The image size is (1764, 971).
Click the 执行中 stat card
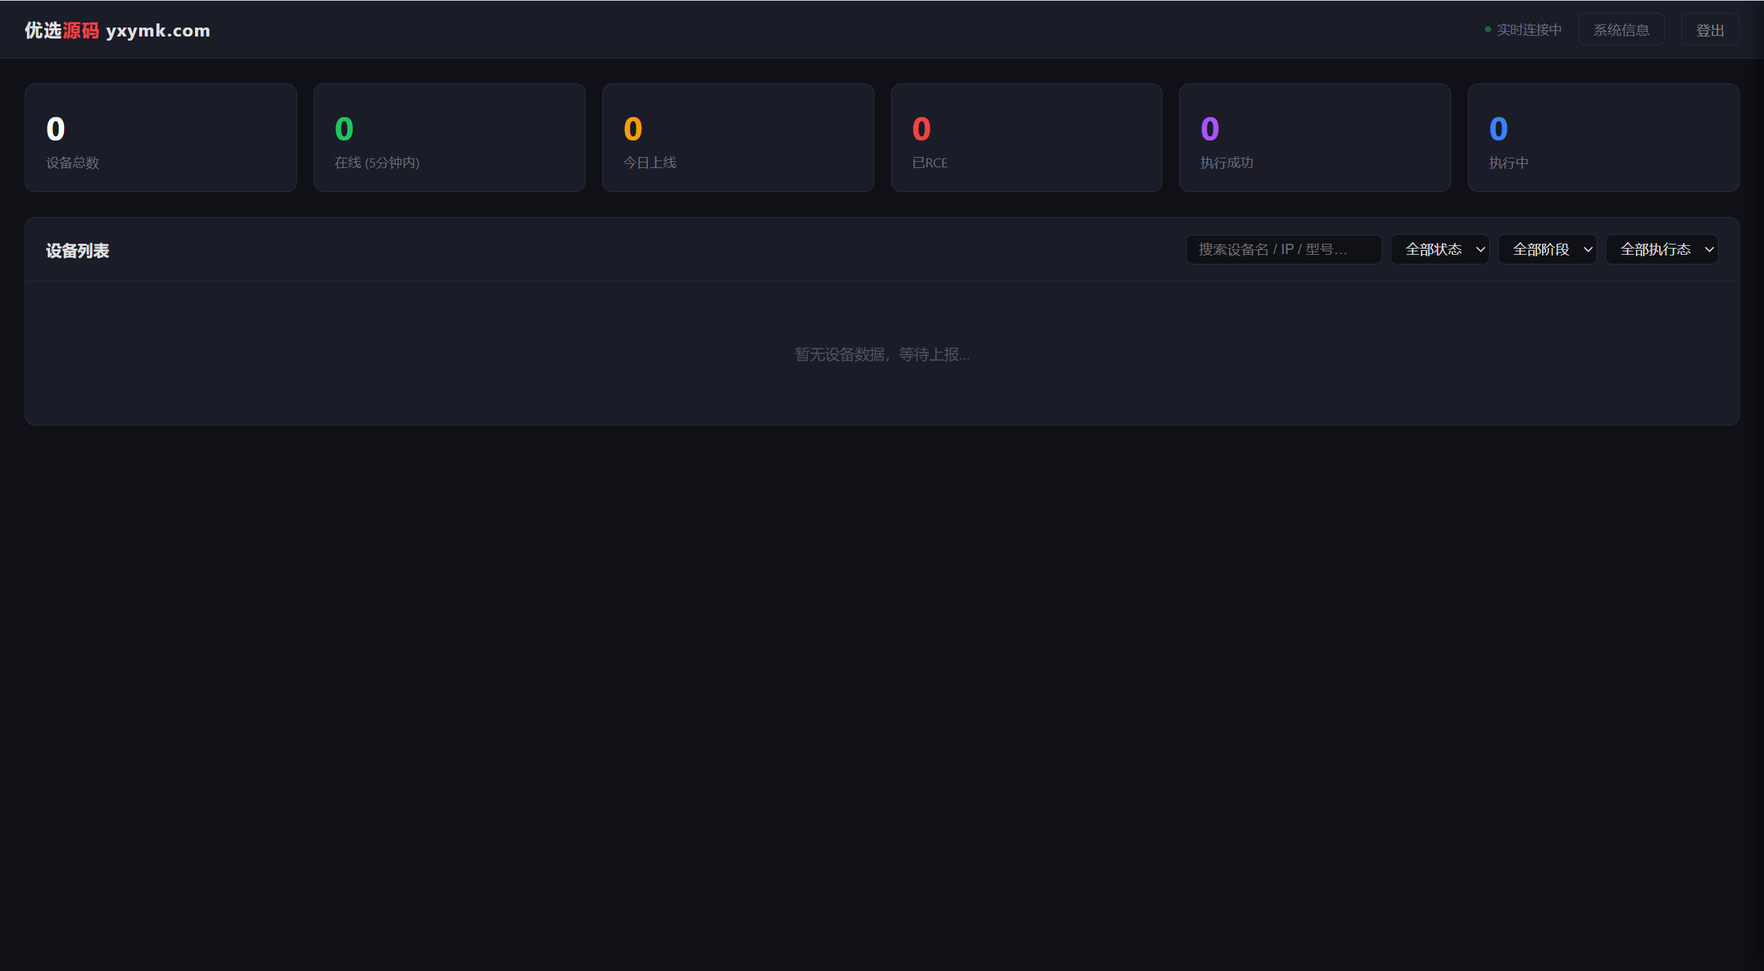tap(1603, 138)
